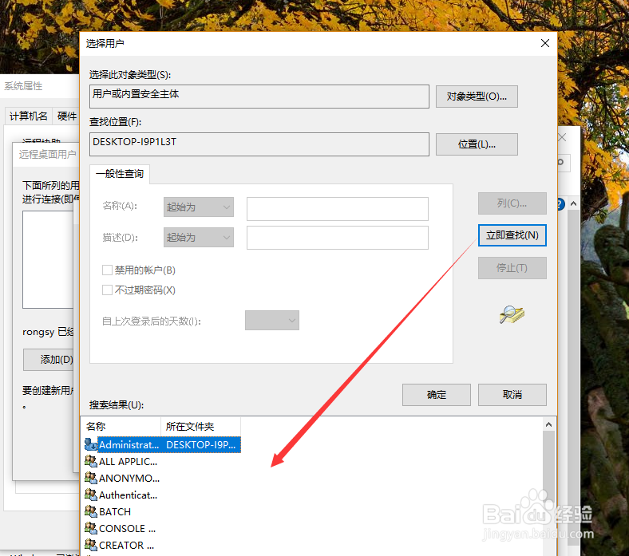Open the 自上次登录后的天数 dropdown
629x556 pixels.
[272, 321]
